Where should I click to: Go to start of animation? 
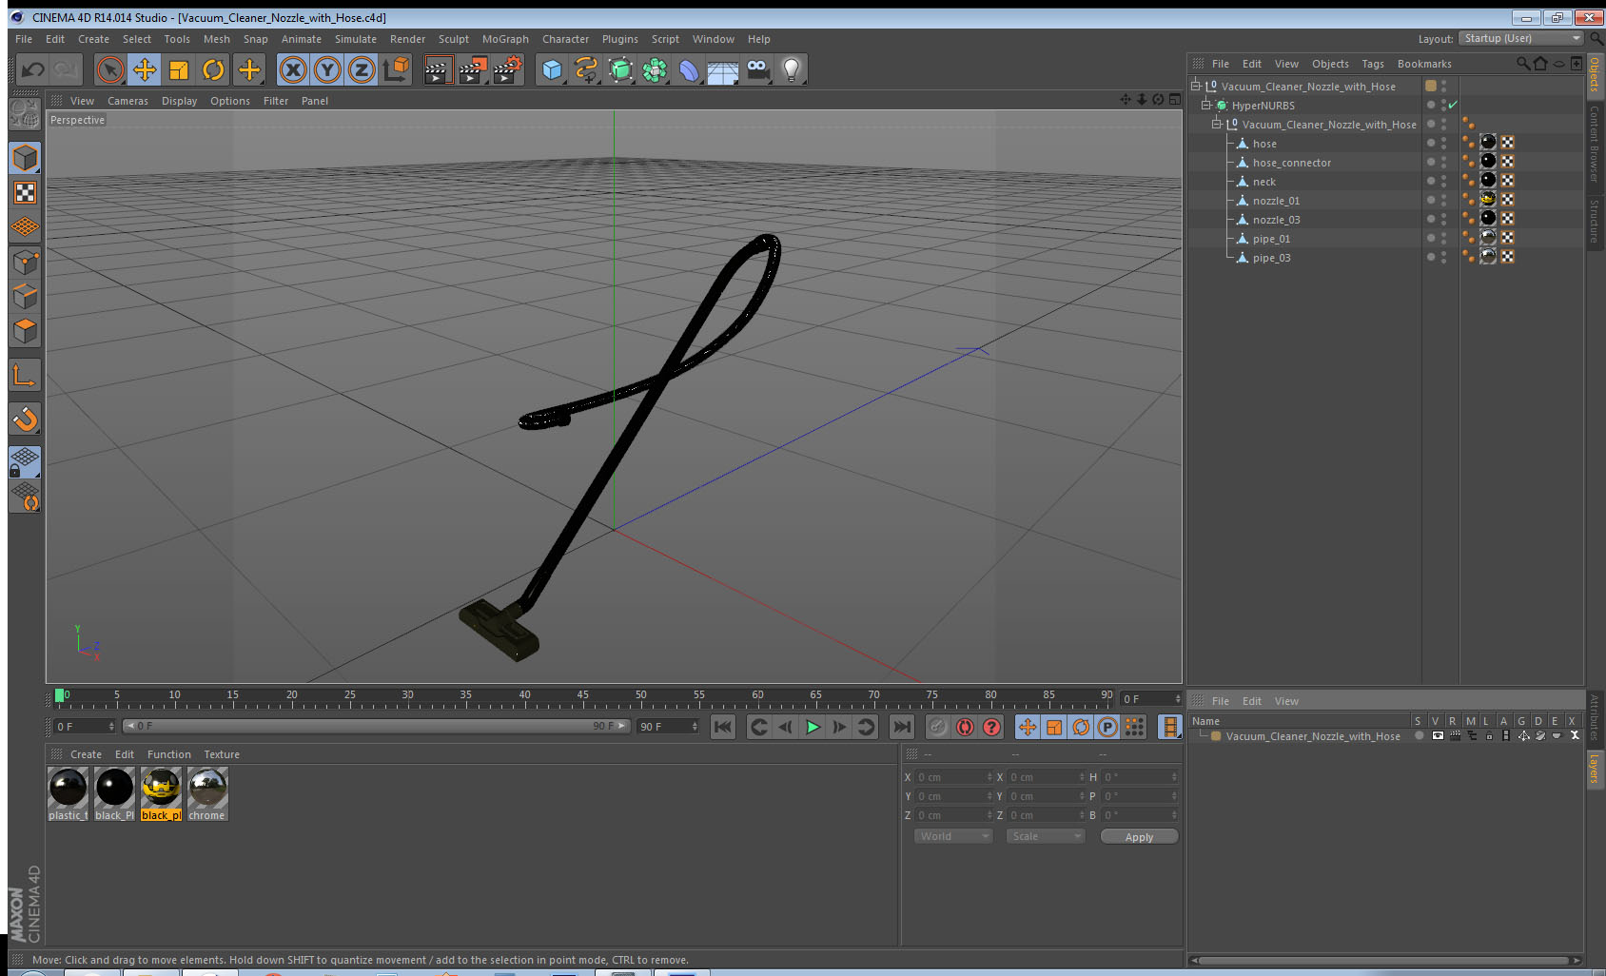tap(723, 727)
